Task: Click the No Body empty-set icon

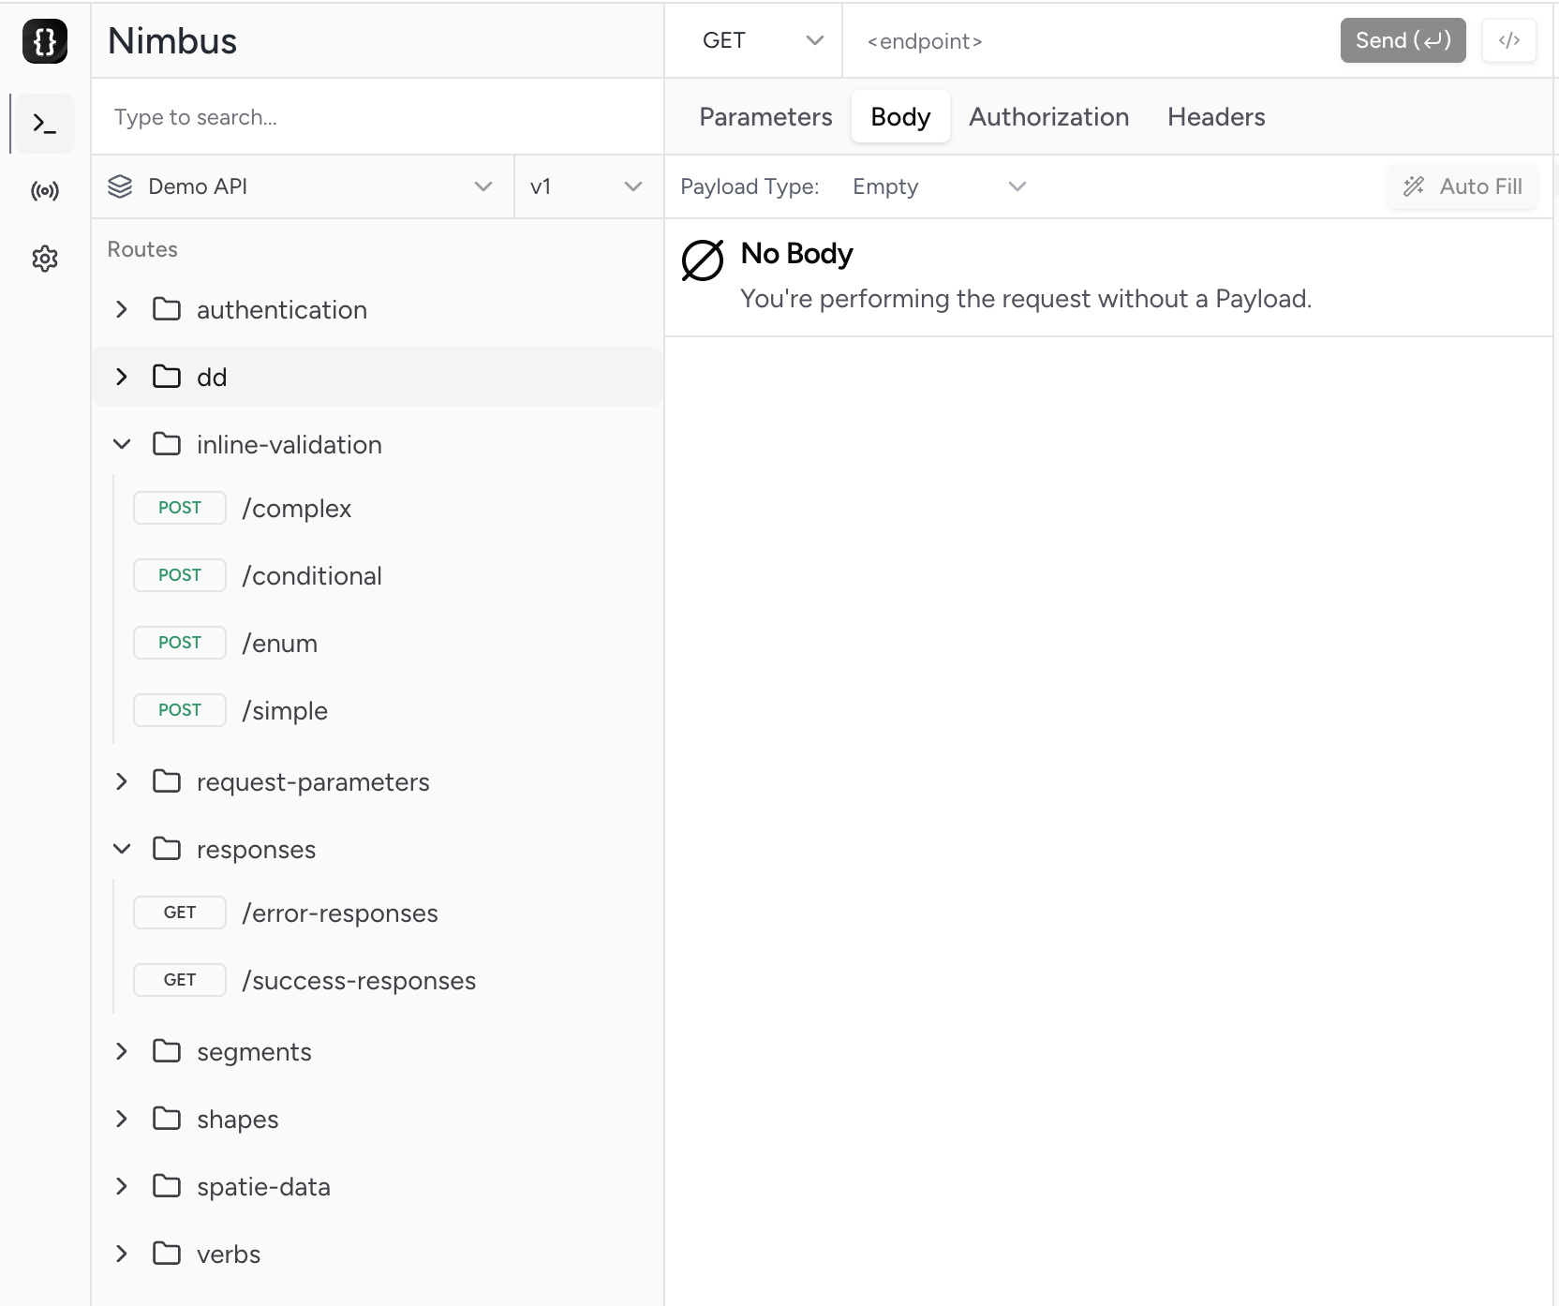Action: pyautogui.click(x=702, y=260)
